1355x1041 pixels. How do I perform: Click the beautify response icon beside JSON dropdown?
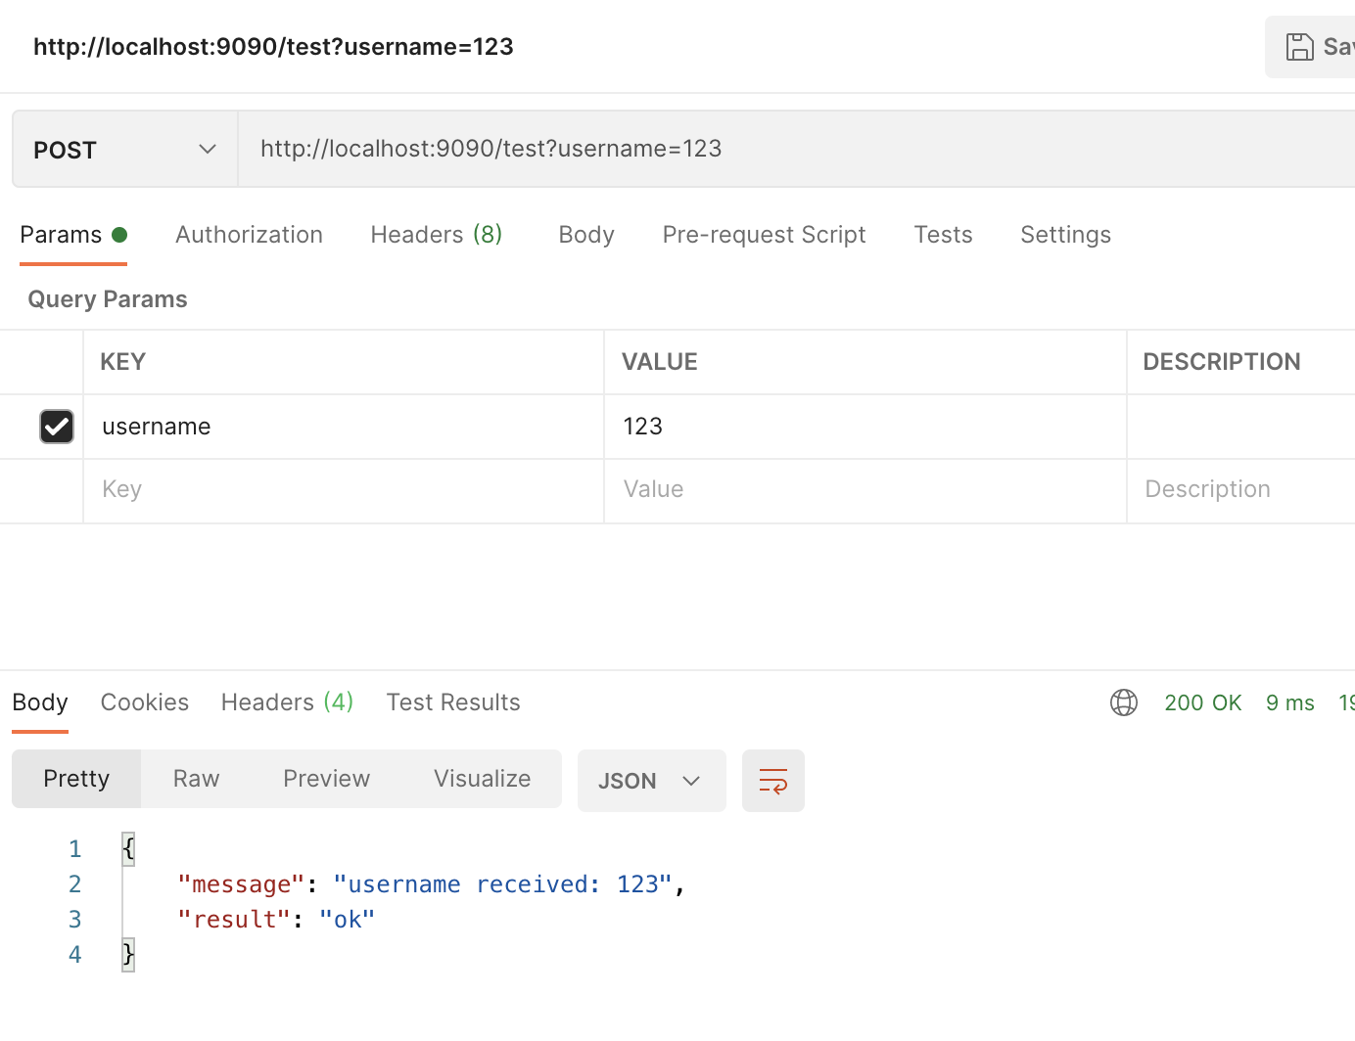[772, 780]
